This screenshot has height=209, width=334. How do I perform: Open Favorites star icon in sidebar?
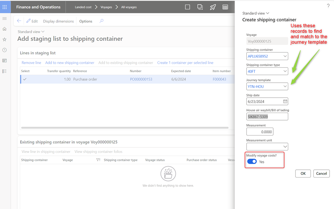(4, 40)
